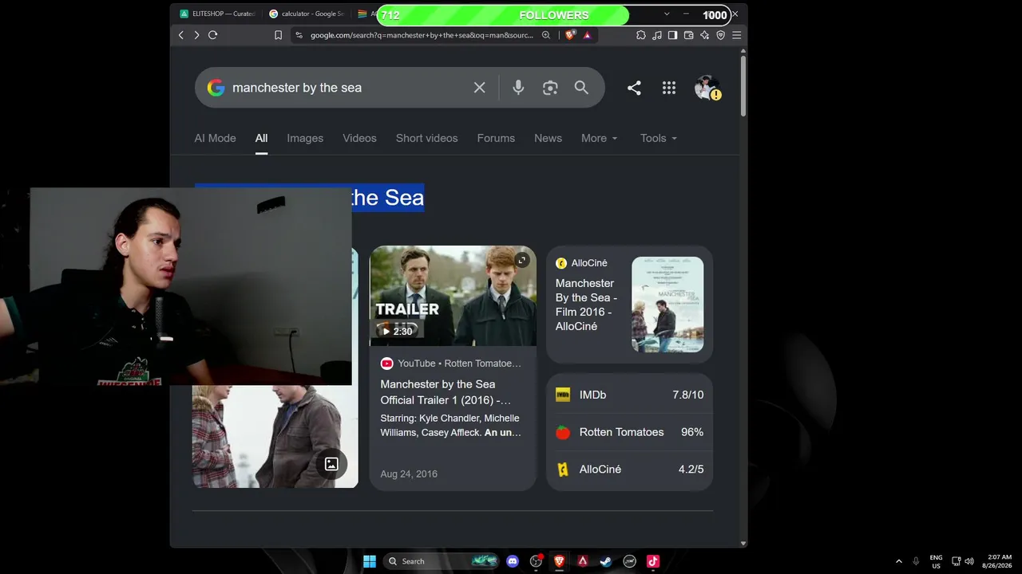Open the AlloCiné Film 2016 link
The width and height of the screenshot is (1022, 574).
(x=587, y=305)
